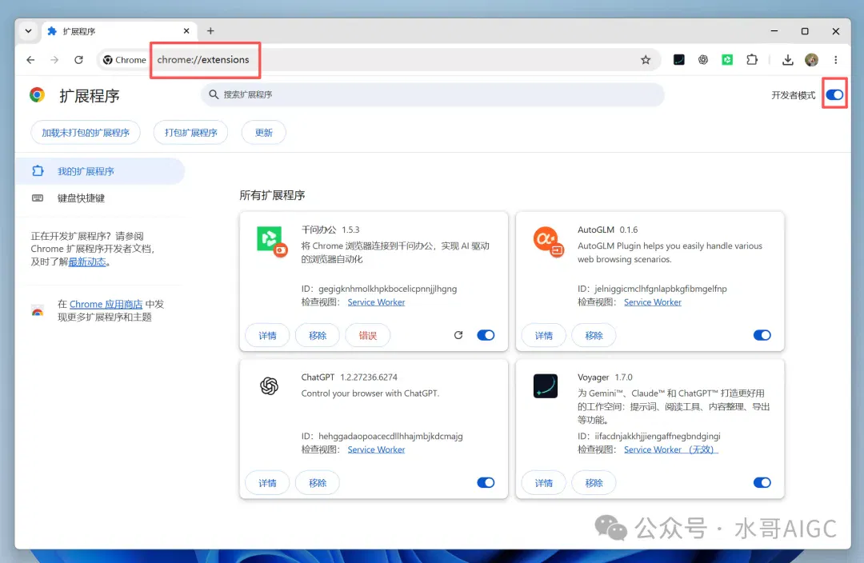This screenshot has width=864, height=563.
Task: Open the ChatGPT extension toolbar icon
Action: (x=703, y=60)
